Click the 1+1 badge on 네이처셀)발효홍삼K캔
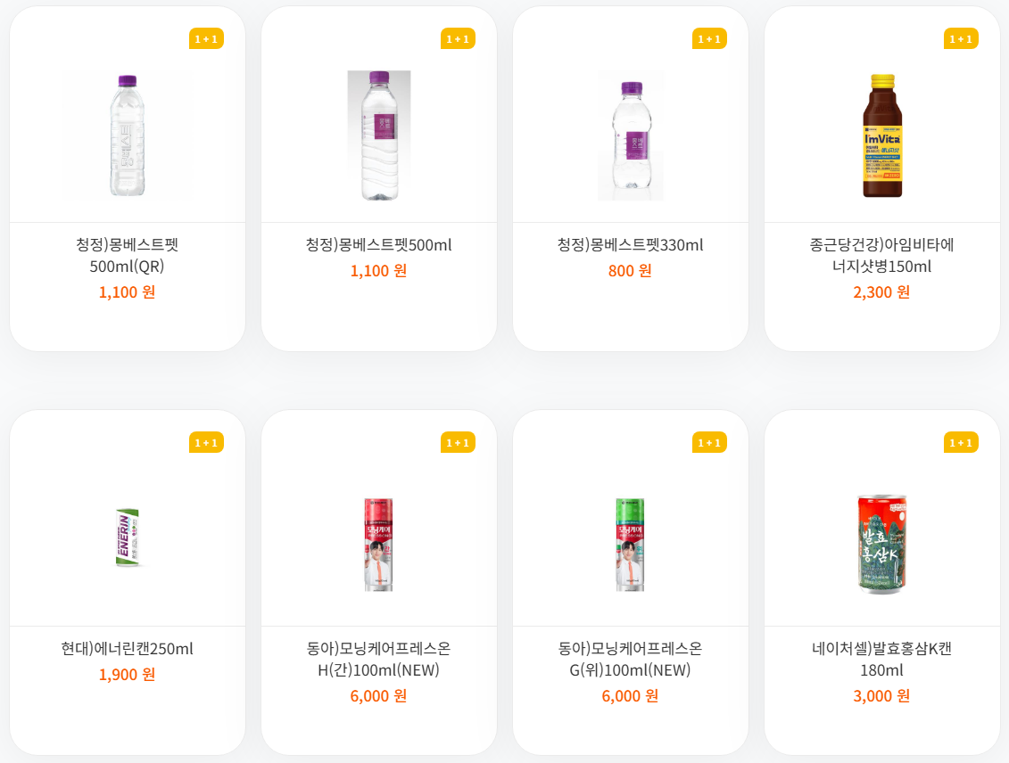 coord(961,441)
